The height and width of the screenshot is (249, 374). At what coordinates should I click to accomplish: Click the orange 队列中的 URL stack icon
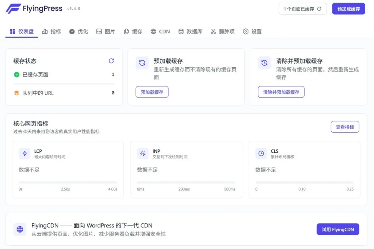coord(16,93)
